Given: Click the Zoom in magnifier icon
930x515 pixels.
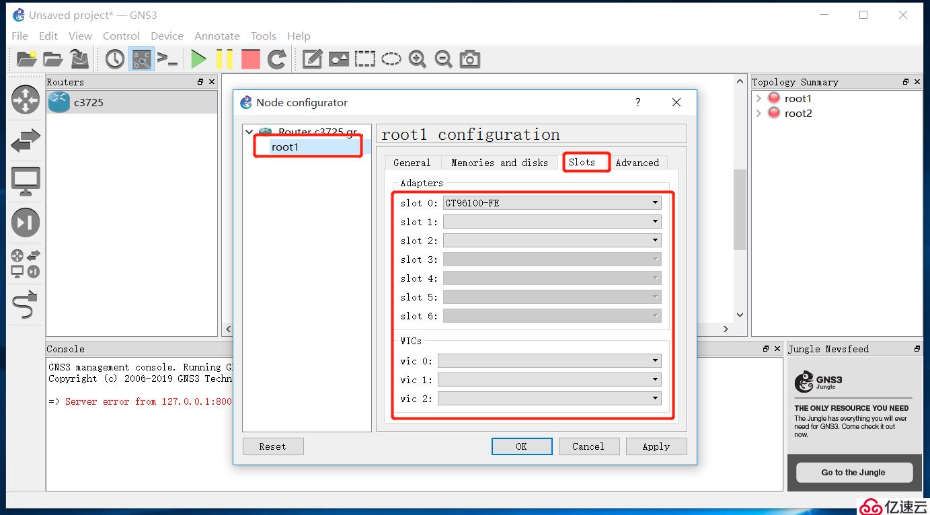Looking at the screenshot, I should point(418,59).
